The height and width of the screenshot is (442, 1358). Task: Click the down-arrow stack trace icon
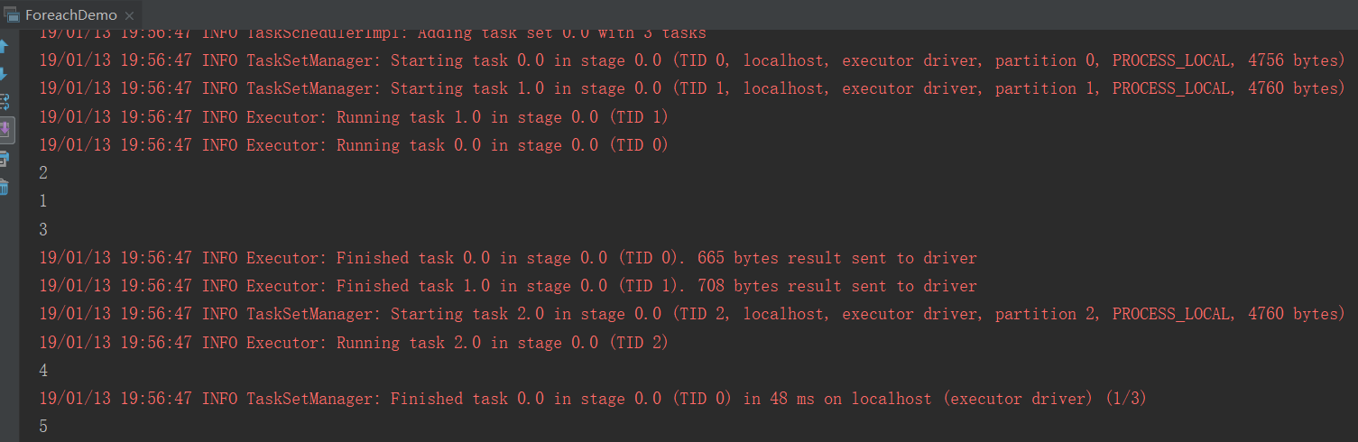[4, 74]
